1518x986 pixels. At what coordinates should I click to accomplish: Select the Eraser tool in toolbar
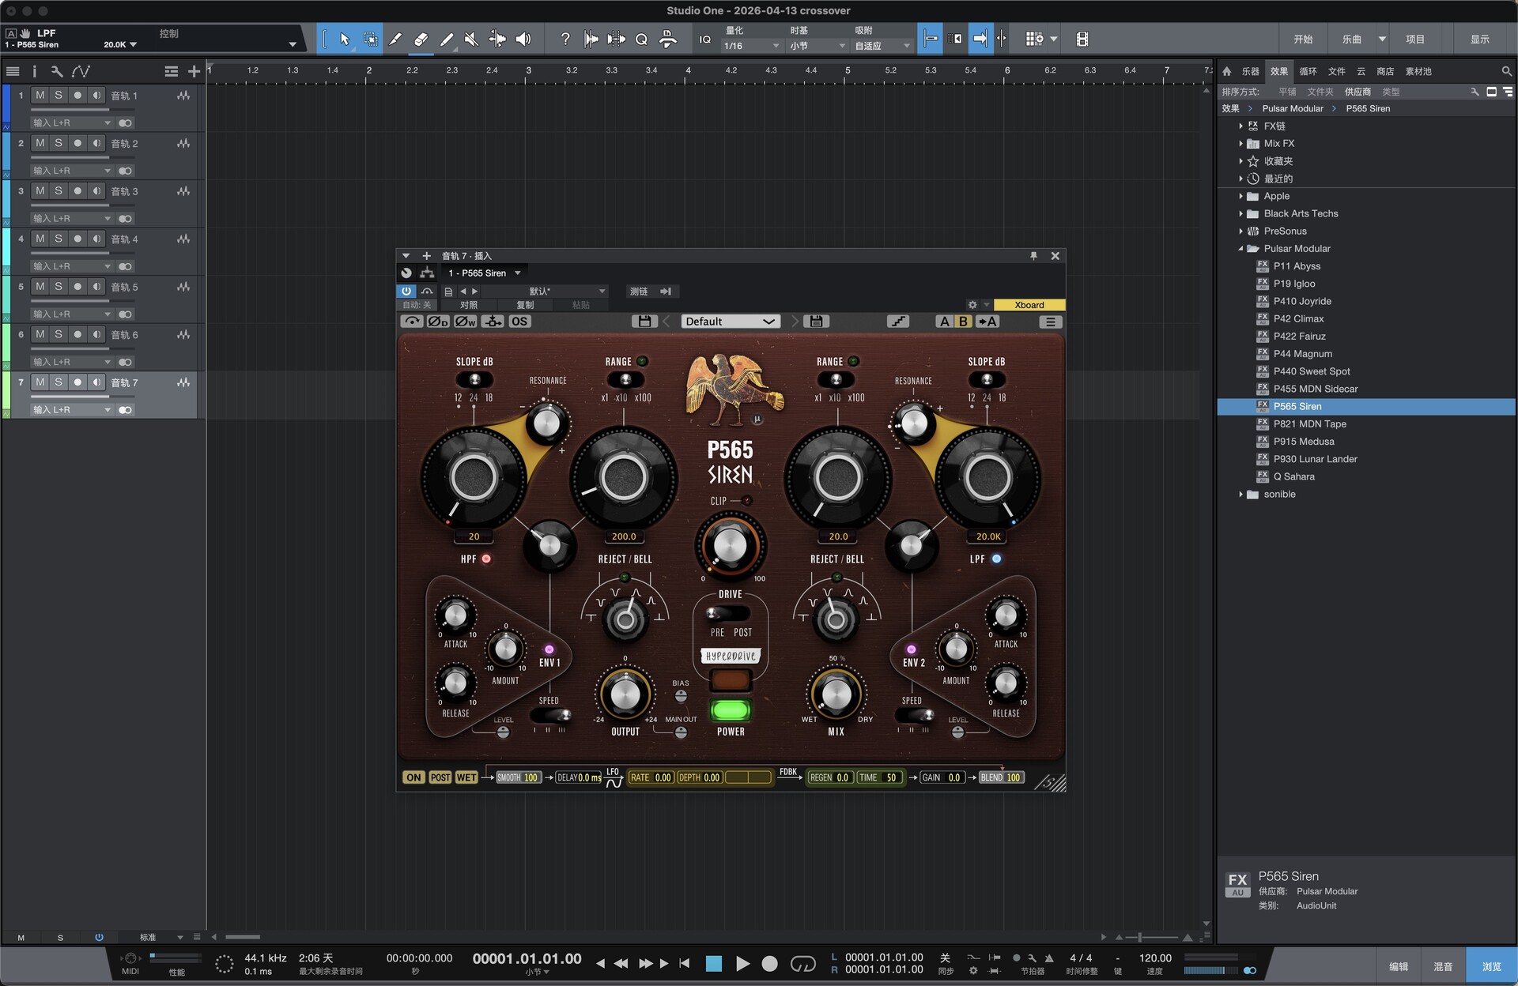pyautogui.click(x=421, y=39)
